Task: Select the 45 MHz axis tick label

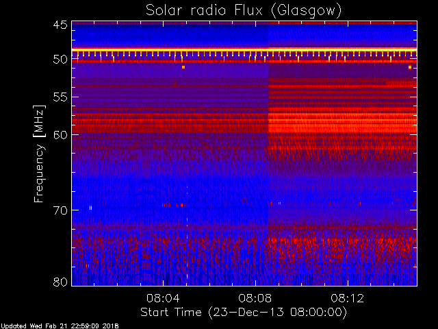Action: [x=60, y=25]
